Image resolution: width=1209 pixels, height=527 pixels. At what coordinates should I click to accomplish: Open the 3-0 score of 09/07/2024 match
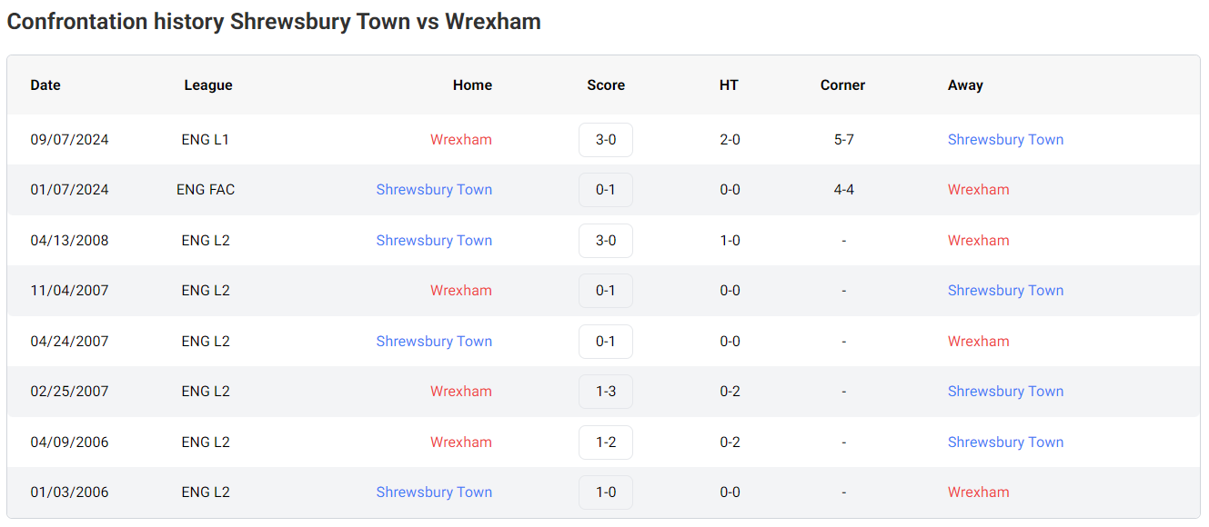605,140
